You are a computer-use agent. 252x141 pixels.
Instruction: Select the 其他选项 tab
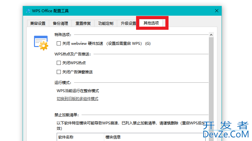click(x=151, y=23)
